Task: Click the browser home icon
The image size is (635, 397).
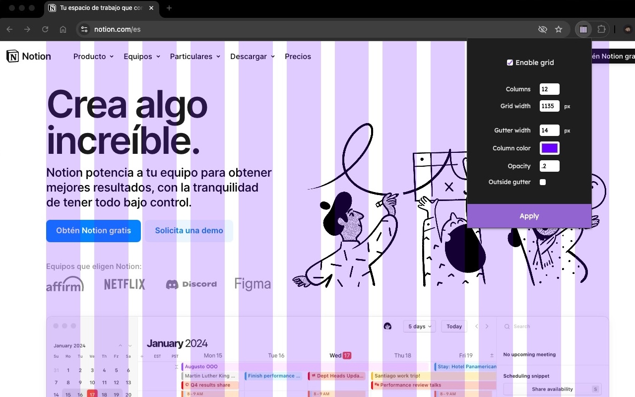Action: pos(63,29)
